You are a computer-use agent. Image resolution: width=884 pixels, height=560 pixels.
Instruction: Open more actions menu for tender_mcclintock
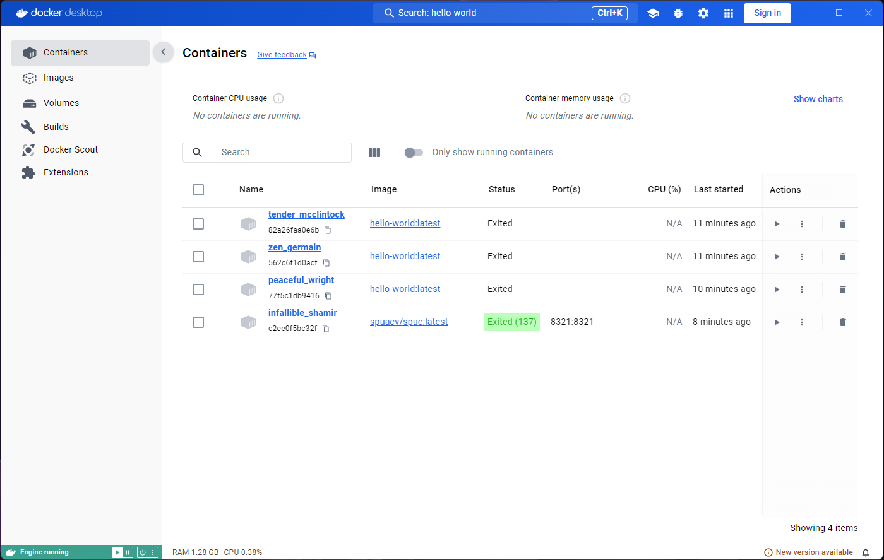coord(802,224)
